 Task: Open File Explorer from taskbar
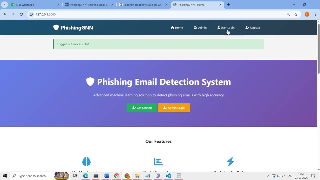point(137,176)
